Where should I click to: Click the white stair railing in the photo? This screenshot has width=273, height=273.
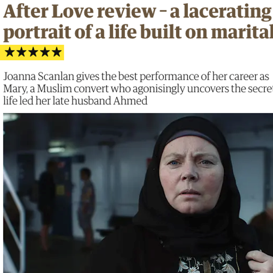15,218
